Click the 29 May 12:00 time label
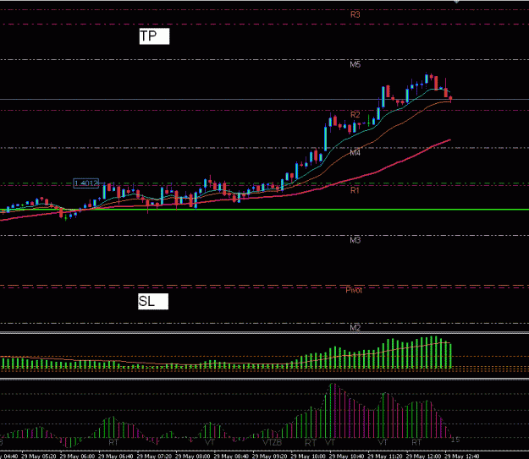 pyautogui.click(x=423, y=456)
